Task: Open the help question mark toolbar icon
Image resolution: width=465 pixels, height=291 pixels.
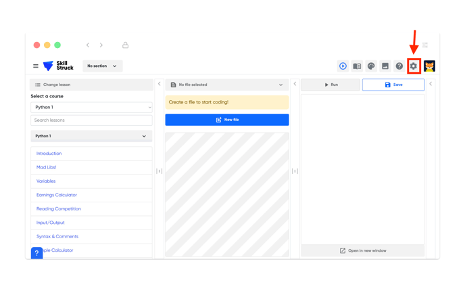Action: click(399, 66)
